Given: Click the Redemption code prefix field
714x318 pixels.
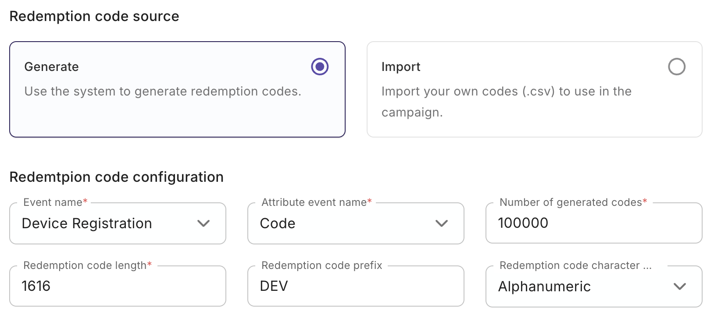Looking at the screenshot, I should [355, 286].
